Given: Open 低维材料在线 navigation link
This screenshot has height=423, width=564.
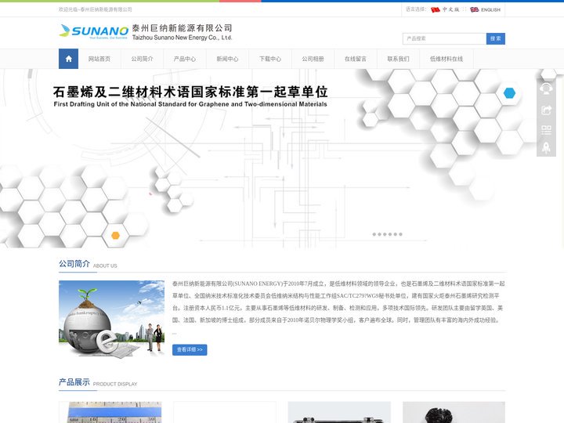Looking at the screenshot, I should 446,59.
